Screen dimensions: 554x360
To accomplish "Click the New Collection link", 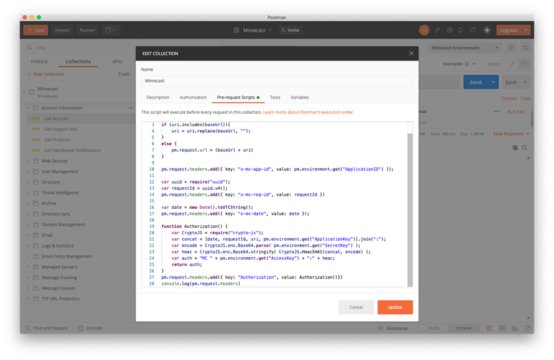I will coord(46,74).
